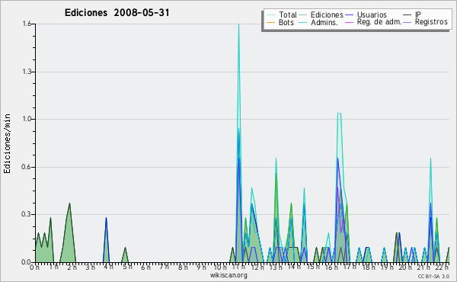
Task: Click the 'Bots' legend label
Action: (x=286, y=22)
